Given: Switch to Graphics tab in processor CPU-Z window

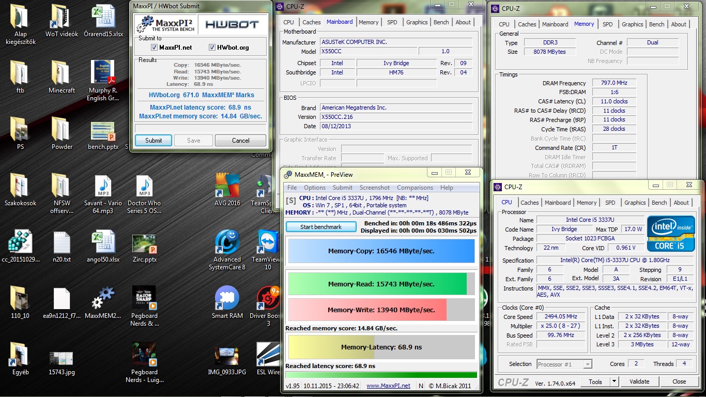Looking at the screenshot, I should [x=635, y=203].
